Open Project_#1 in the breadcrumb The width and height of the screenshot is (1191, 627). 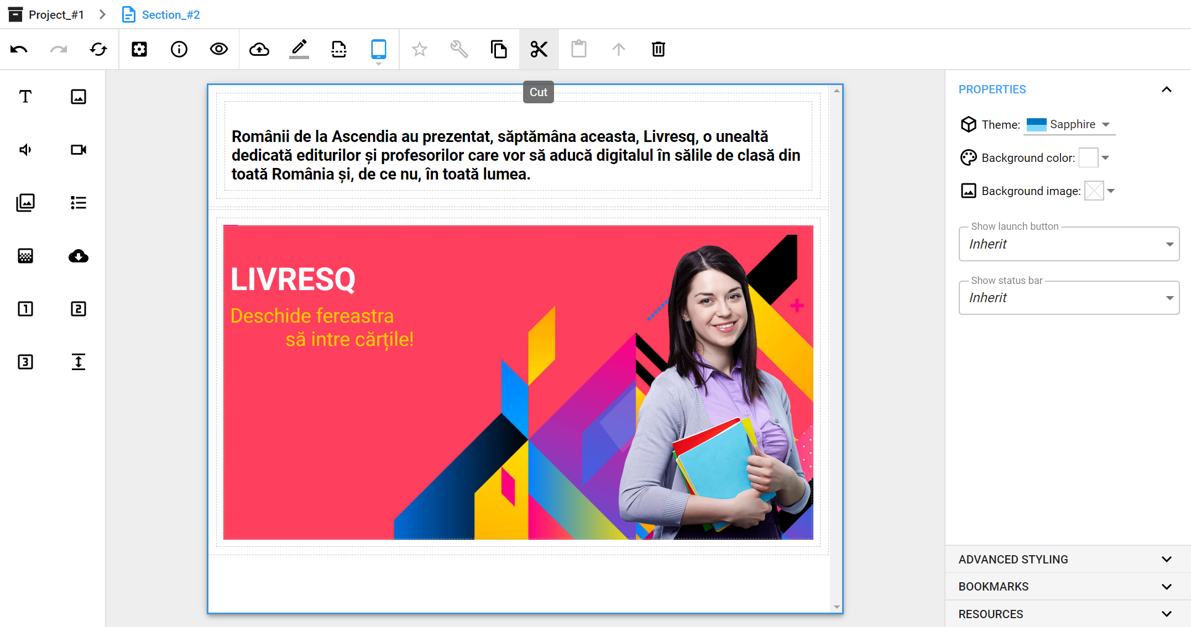pos(55,14)
